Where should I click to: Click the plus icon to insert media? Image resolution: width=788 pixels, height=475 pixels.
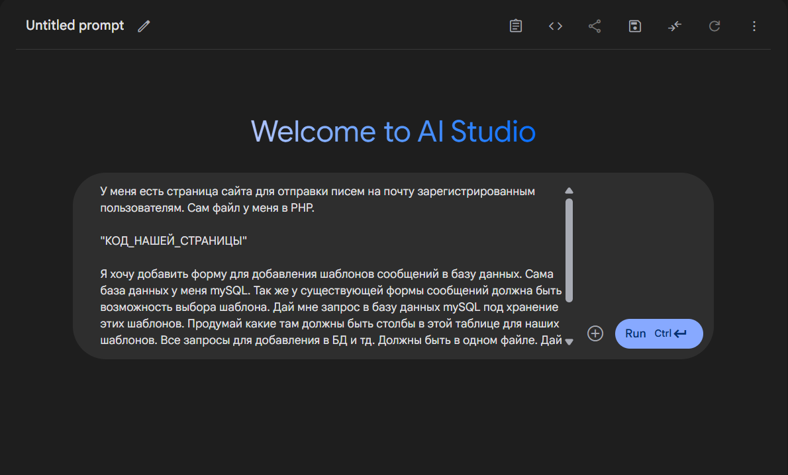[x=595, y=333]
